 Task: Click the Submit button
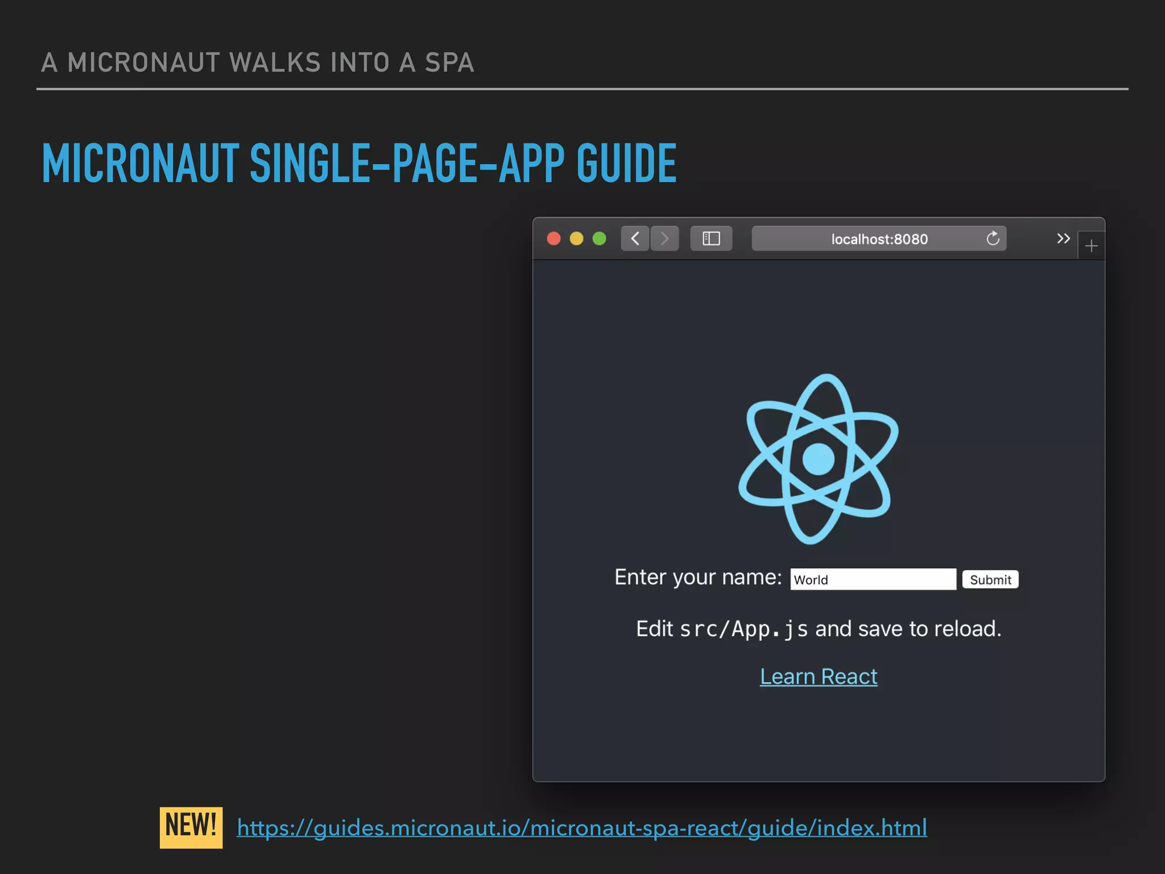click(x=990, y=579)
